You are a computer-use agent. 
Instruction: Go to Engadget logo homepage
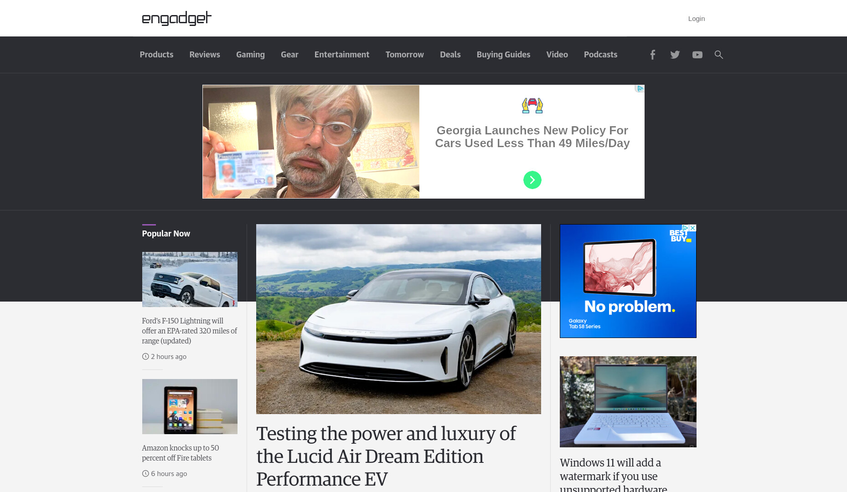point(176,18)
